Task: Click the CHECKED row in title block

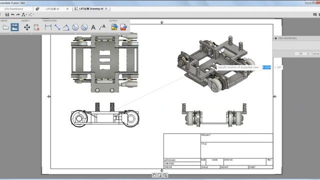Action: (182, 163)
